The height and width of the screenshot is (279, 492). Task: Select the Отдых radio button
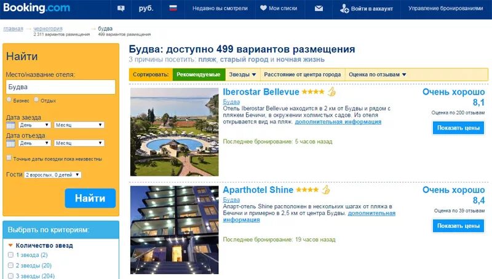coord(36,100)
